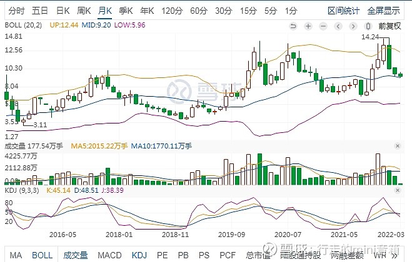Toggle the MACD indicator

coord(109,255)
